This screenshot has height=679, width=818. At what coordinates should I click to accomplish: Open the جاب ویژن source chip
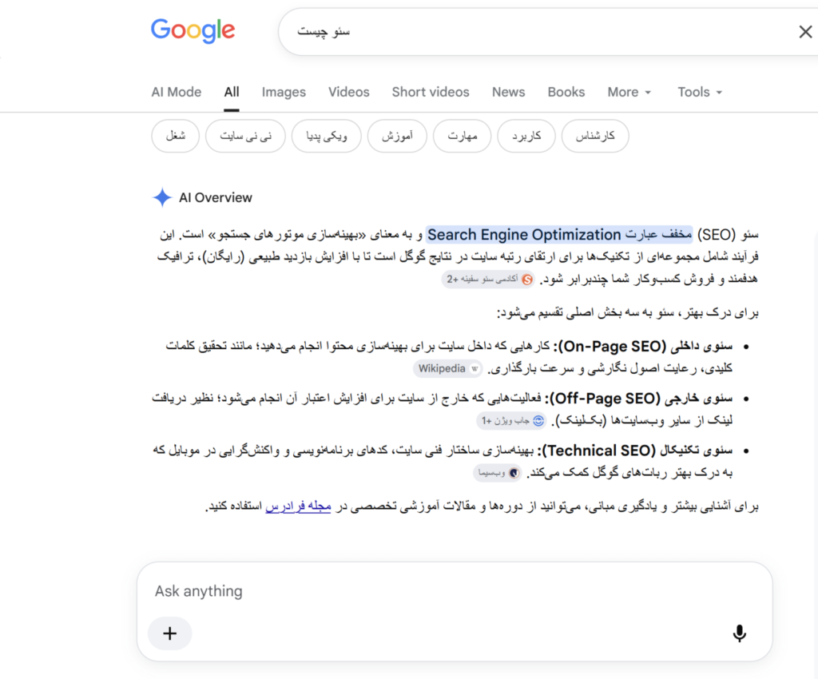tap(511, 421)
